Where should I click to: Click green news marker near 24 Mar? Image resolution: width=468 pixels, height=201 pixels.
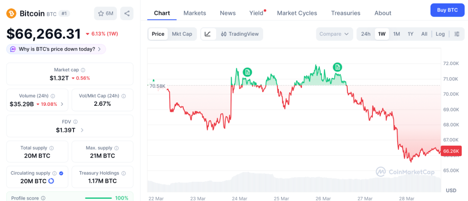(x=247, y=72)
